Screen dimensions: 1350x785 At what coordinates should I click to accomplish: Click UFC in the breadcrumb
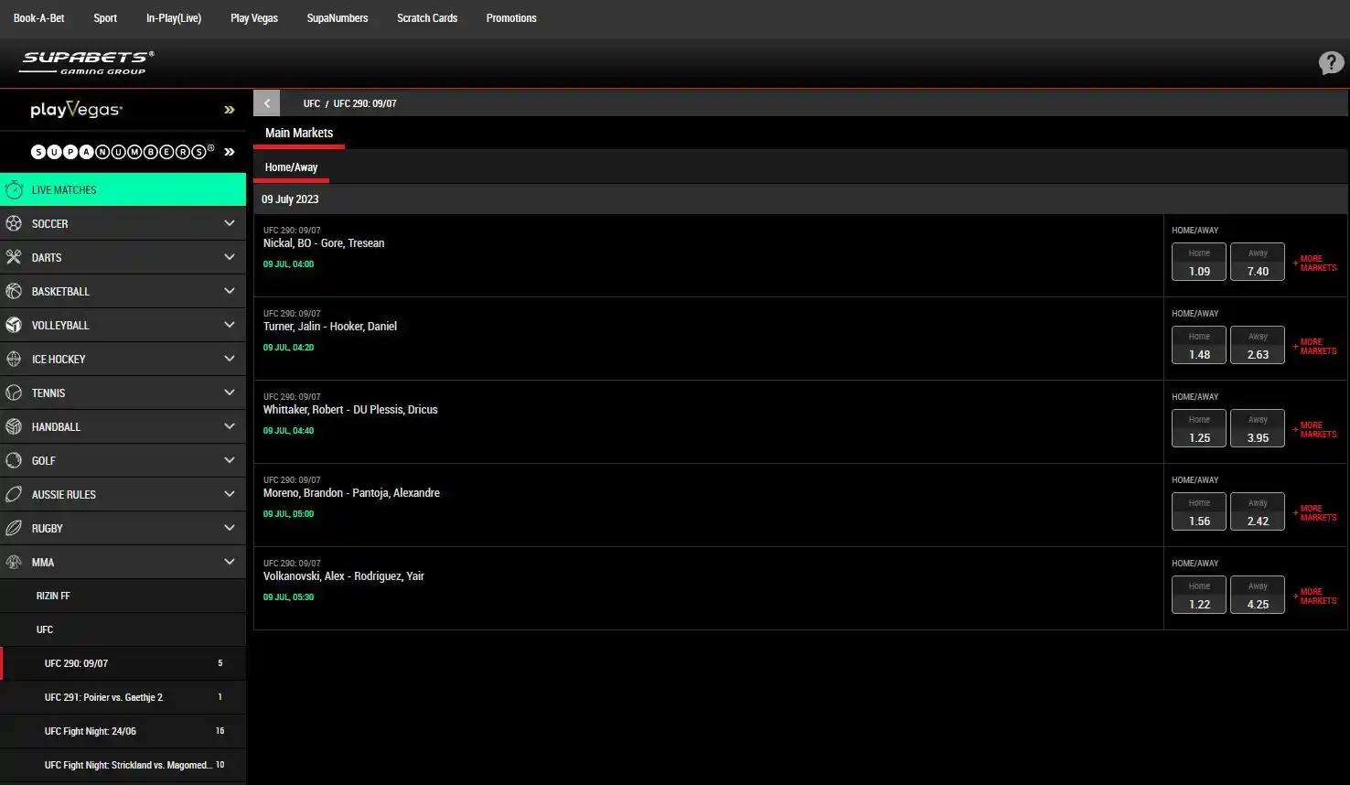(x=312, y=103)
